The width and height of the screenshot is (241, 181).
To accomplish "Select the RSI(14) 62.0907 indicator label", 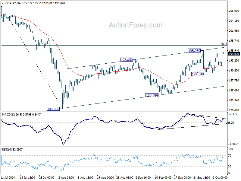I will 12,149.
